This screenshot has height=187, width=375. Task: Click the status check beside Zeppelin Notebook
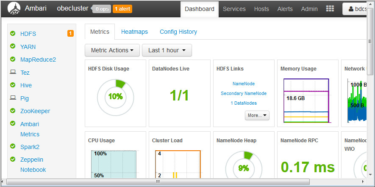coord(13,159)
